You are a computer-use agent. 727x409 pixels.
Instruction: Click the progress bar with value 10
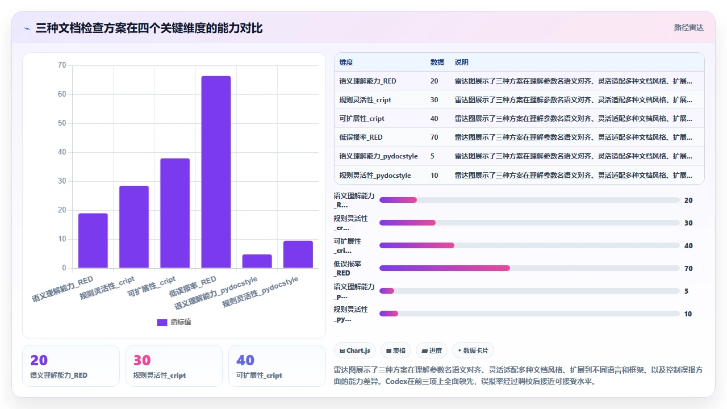(x=529, y=314)
